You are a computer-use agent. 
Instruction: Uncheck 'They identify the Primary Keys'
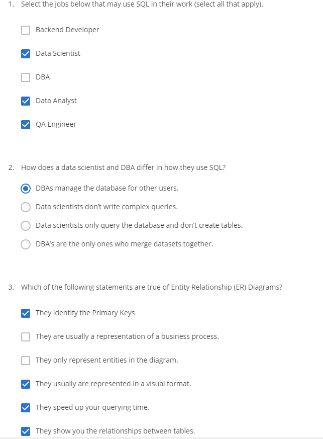(26, 313)
